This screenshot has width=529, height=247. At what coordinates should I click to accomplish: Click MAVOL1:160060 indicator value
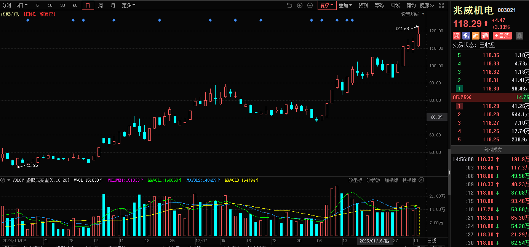coord(165,180)
